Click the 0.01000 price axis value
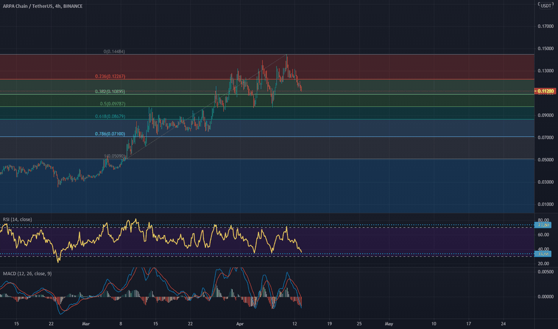This screenshot has width=558, height=329. point(545,204)
